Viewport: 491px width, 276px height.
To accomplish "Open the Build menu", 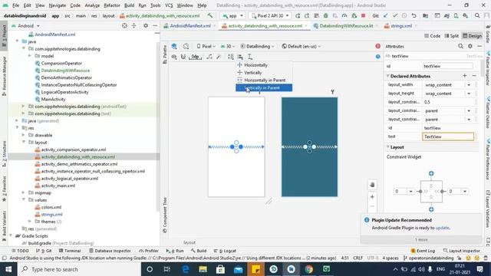I will (129, 5).
